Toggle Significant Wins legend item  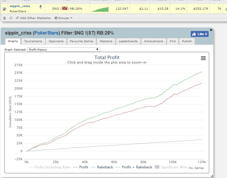(x=171, y=167)
